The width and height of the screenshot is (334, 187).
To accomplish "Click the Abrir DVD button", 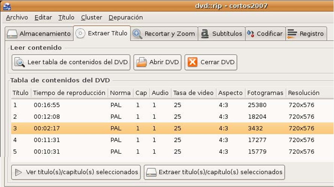I will 157,62.
